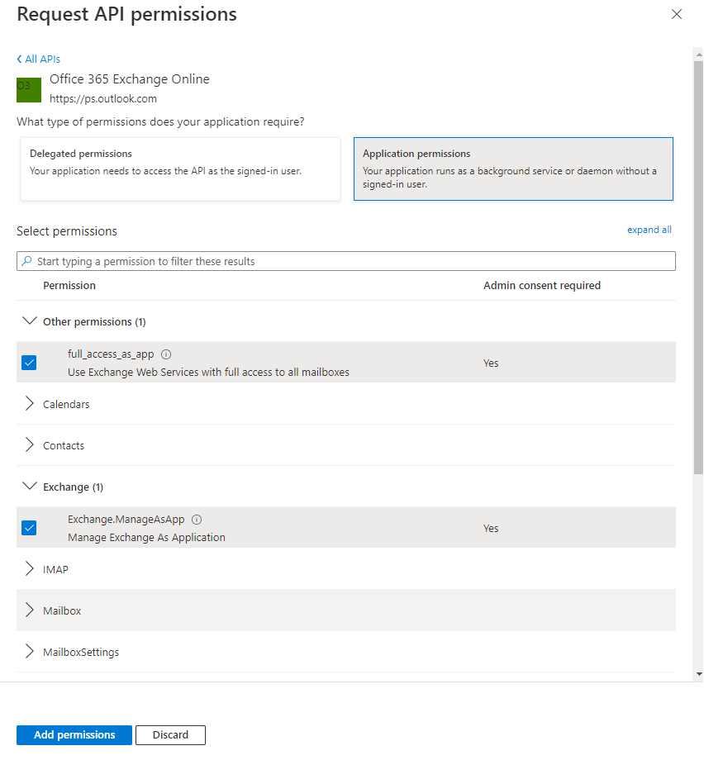Uncheck the full_access_as_app permission checkbox

tap(30, 363)
